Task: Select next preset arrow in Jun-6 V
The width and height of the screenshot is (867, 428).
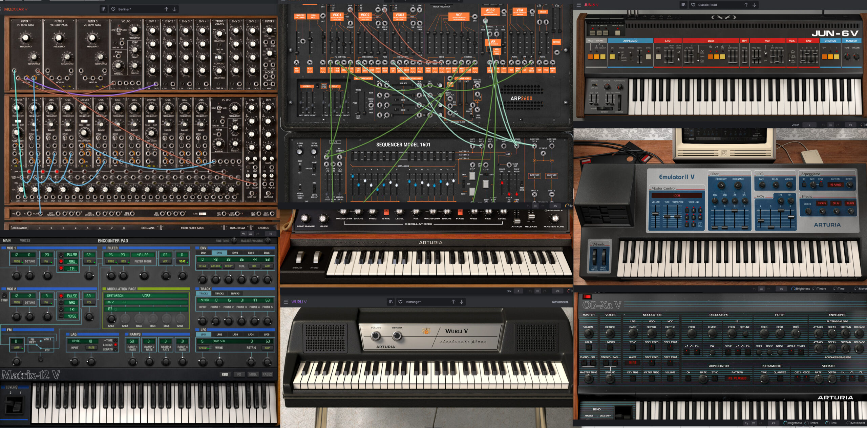Action: coord(754,5)
